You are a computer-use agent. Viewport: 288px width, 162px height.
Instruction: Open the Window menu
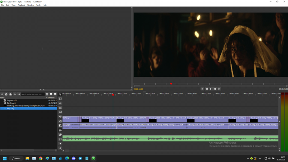[30, 5]
